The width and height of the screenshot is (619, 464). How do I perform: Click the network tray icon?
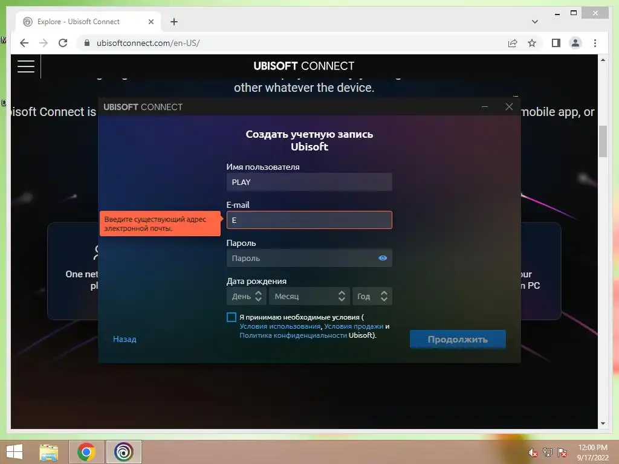(548, 453)
